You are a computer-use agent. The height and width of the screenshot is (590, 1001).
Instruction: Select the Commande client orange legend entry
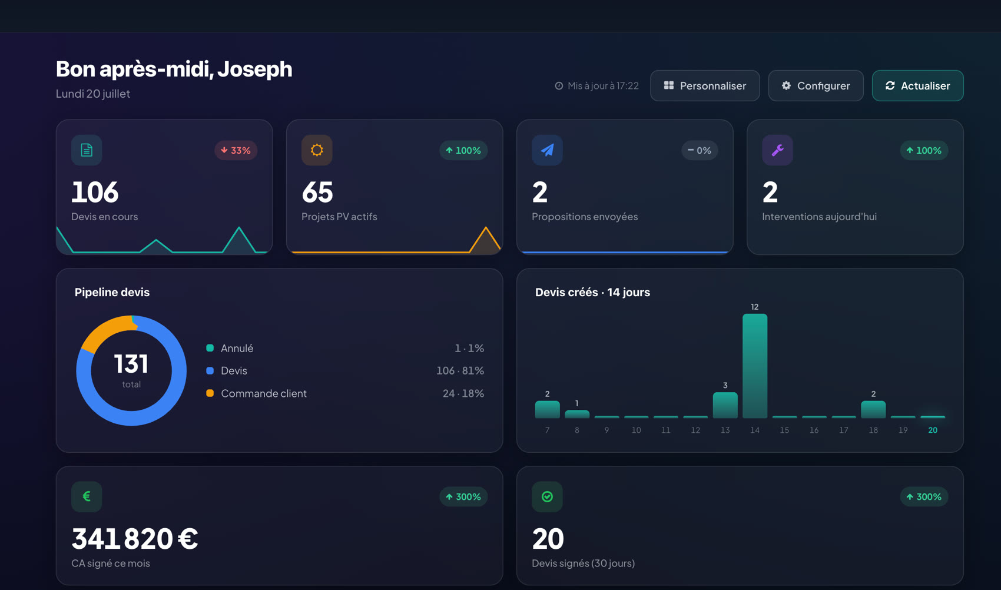point(257,393)
